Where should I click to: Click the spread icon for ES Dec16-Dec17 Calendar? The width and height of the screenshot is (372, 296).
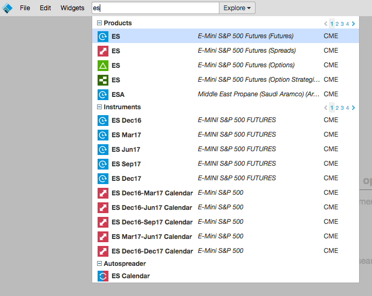coord(103,251)
